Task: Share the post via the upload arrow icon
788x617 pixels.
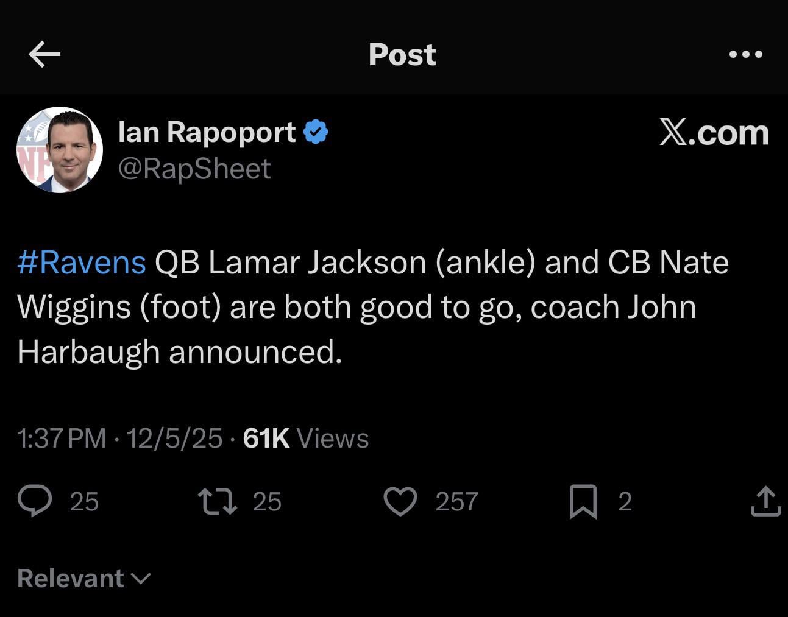Action: pyautogui.click(x=765, y=501)
